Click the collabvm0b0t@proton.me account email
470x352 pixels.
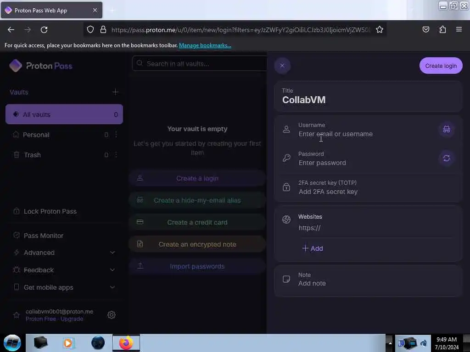point(59,312)
